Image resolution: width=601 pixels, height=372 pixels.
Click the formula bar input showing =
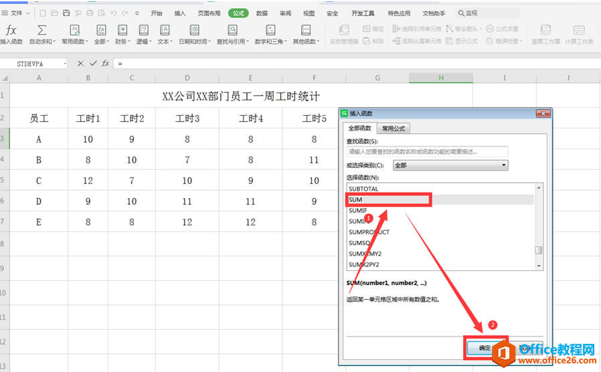(357, 63)
